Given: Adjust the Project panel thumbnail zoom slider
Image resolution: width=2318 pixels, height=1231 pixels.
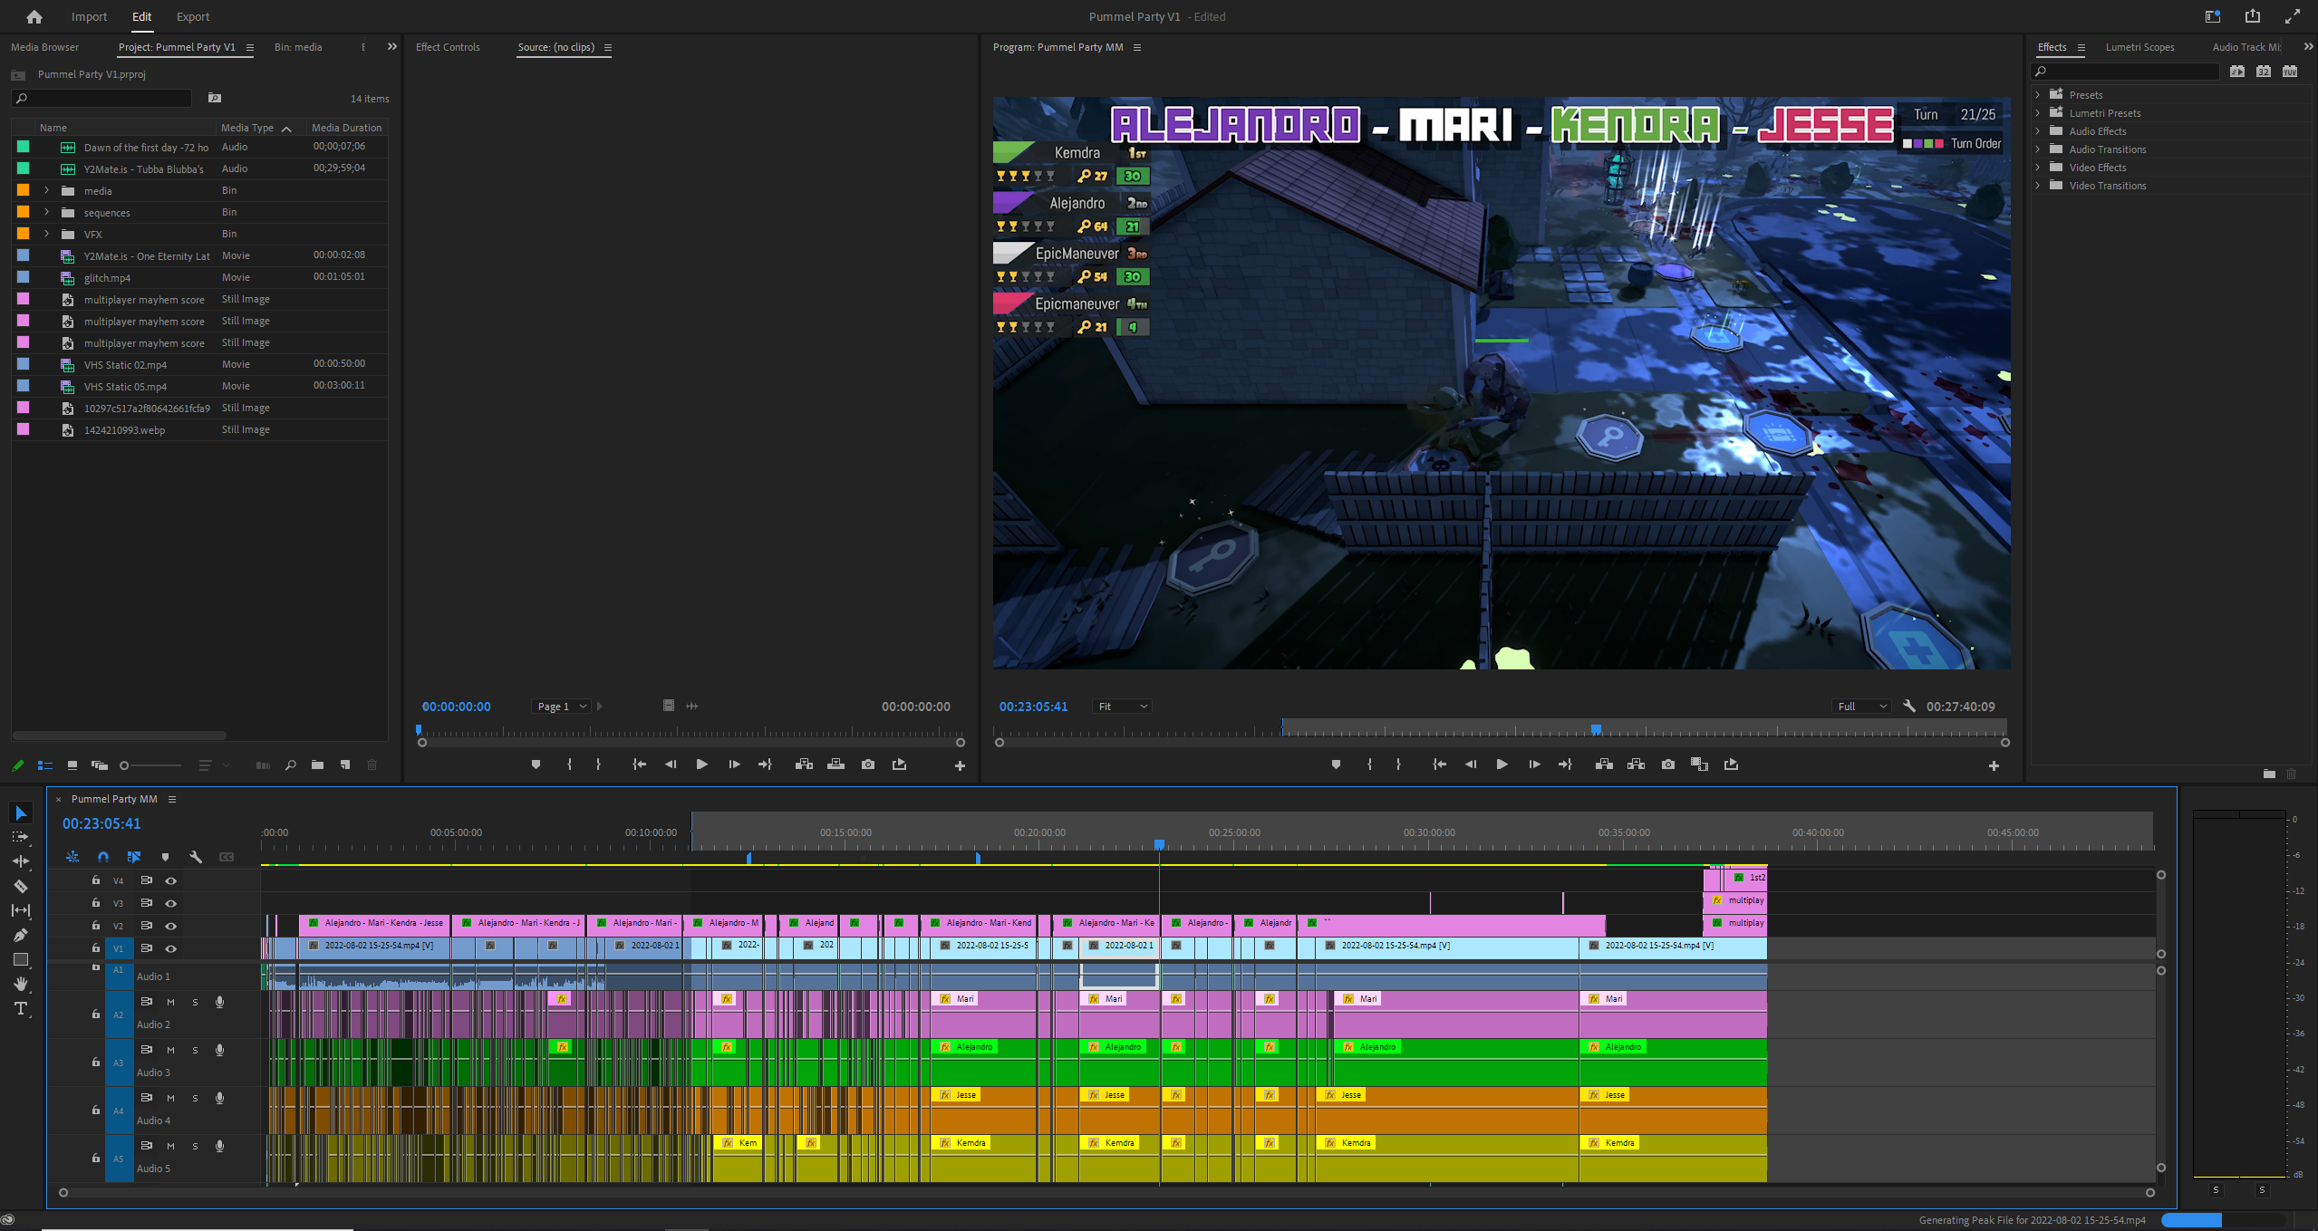Looking at the screenshot, I should pyautogui.click(x=124, y=765).
